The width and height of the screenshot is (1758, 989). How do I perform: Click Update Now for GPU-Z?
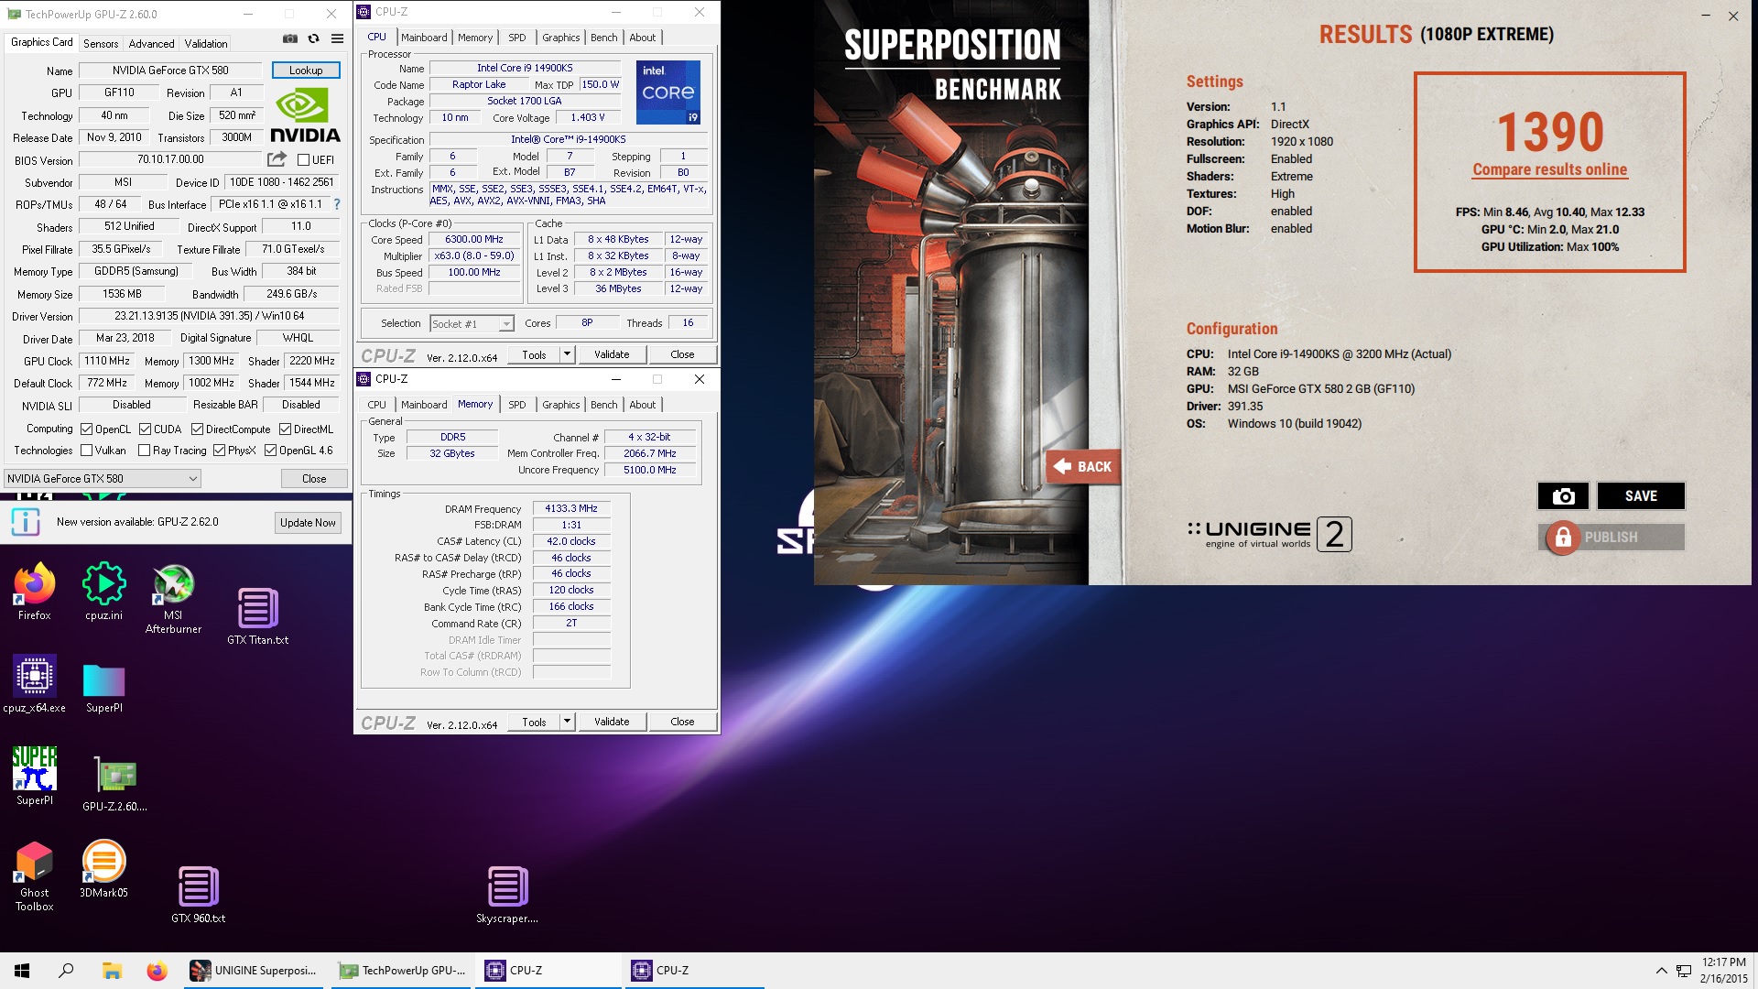(308, 523)
